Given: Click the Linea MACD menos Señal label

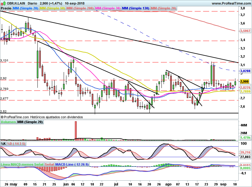Looking at the screenshot, I should click(x=22, y=164).
